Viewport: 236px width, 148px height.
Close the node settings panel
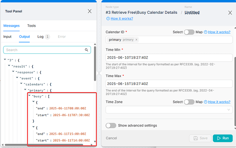(230, 12)
